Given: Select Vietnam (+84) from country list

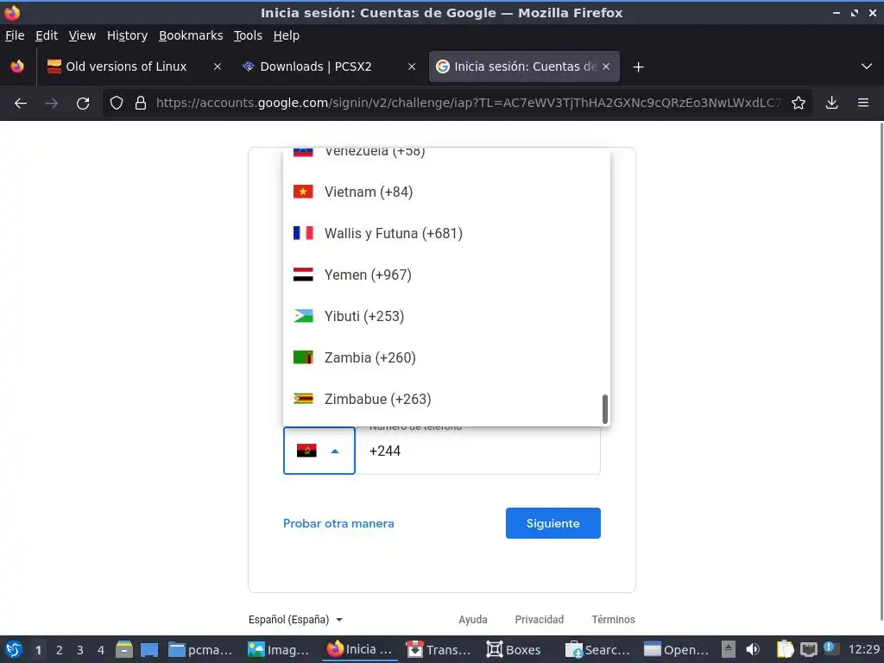Looking at the screenshot, I should click(x=446, y=192).
